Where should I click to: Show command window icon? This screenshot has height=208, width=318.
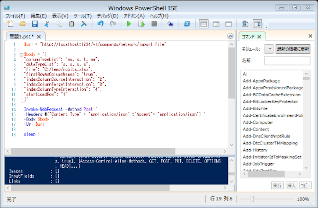click(245, 24)
